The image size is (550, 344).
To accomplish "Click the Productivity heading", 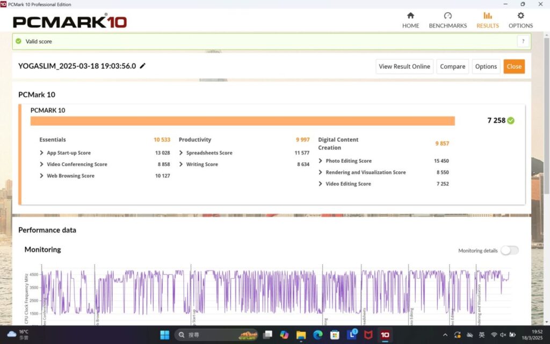I will click(x=195, y=140).
